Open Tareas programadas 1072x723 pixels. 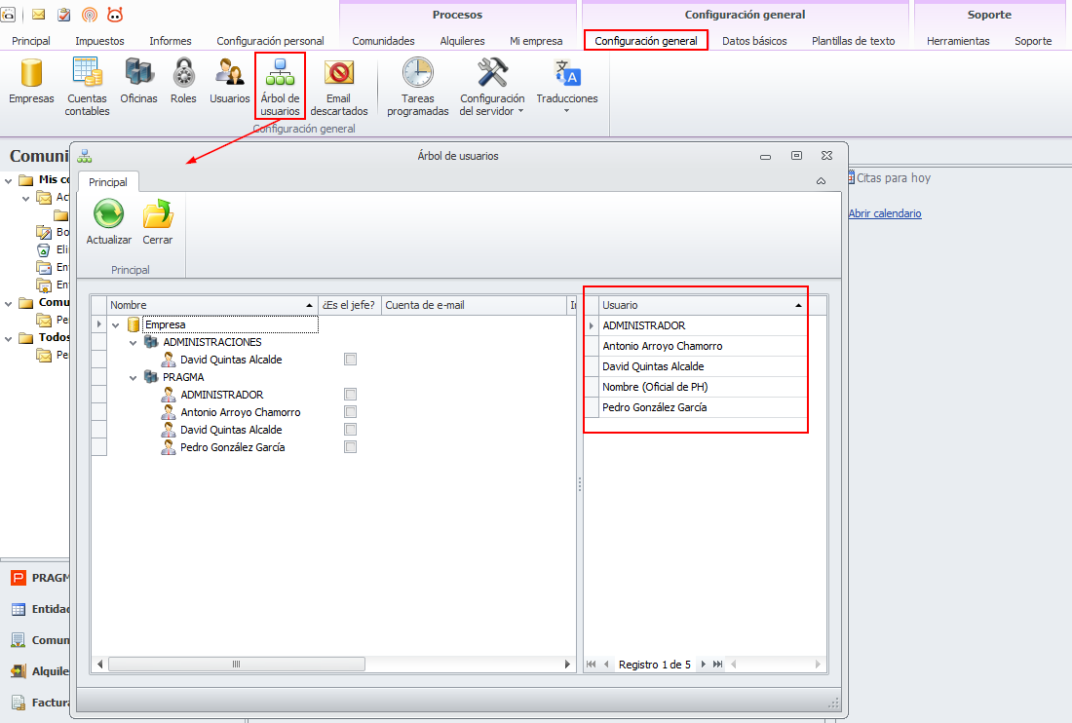[x=418, y=87]
